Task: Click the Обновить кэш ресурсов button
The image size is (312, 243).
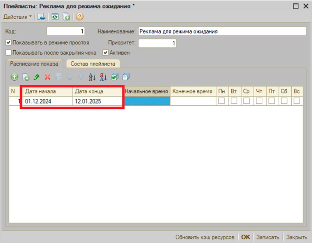Action: (x=205, y=237)
